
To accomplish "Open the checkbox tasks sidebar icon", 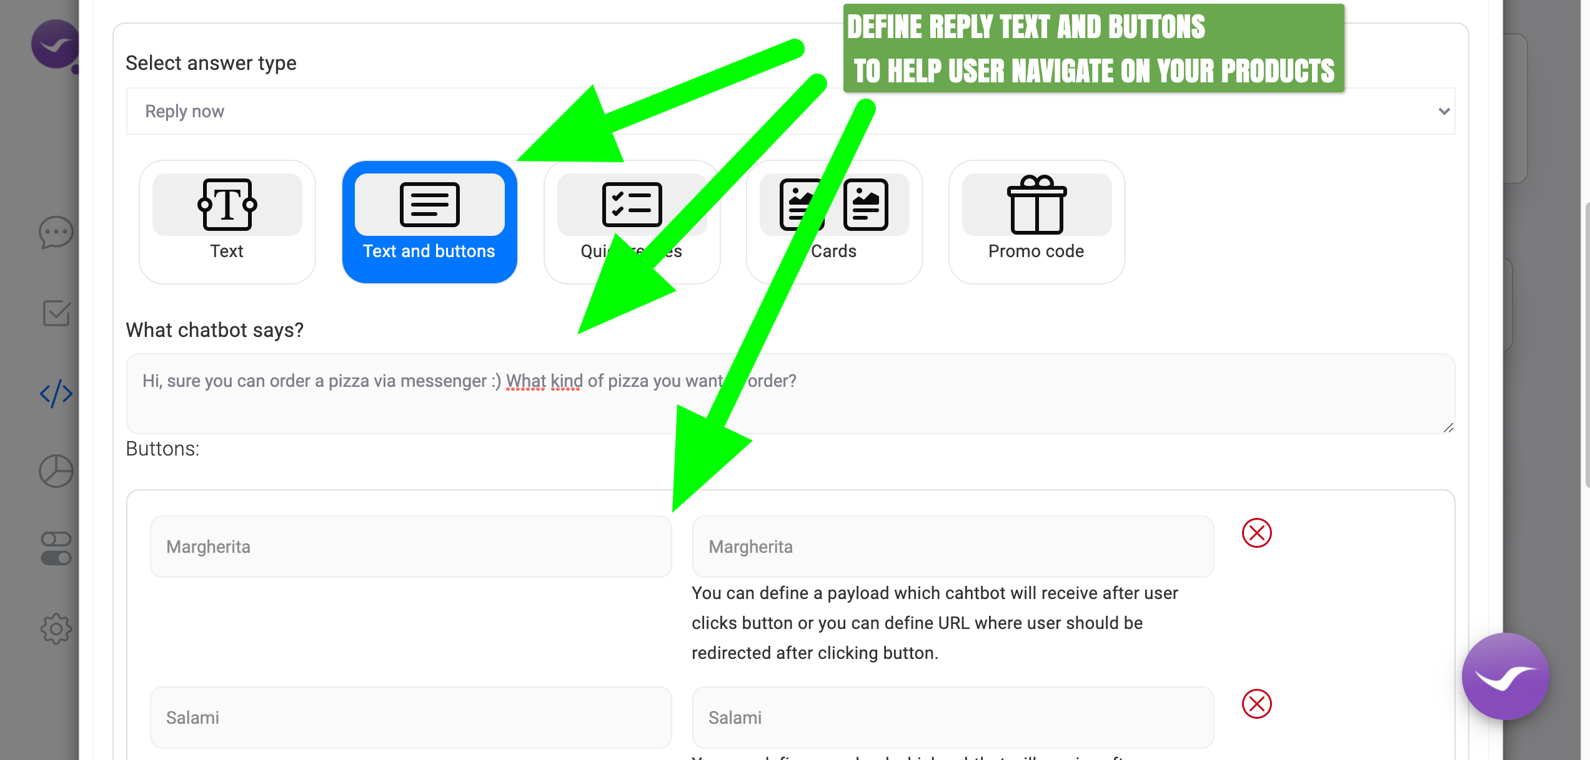I will (56, 313).
